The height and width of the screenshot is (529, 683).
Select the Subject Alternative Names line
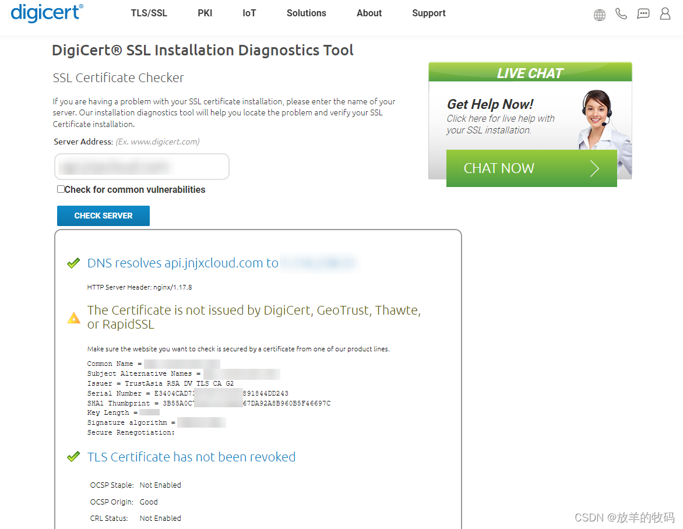184,373
